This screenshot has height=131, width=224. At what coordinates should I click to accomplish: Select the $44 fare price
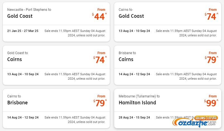[99, 16]
